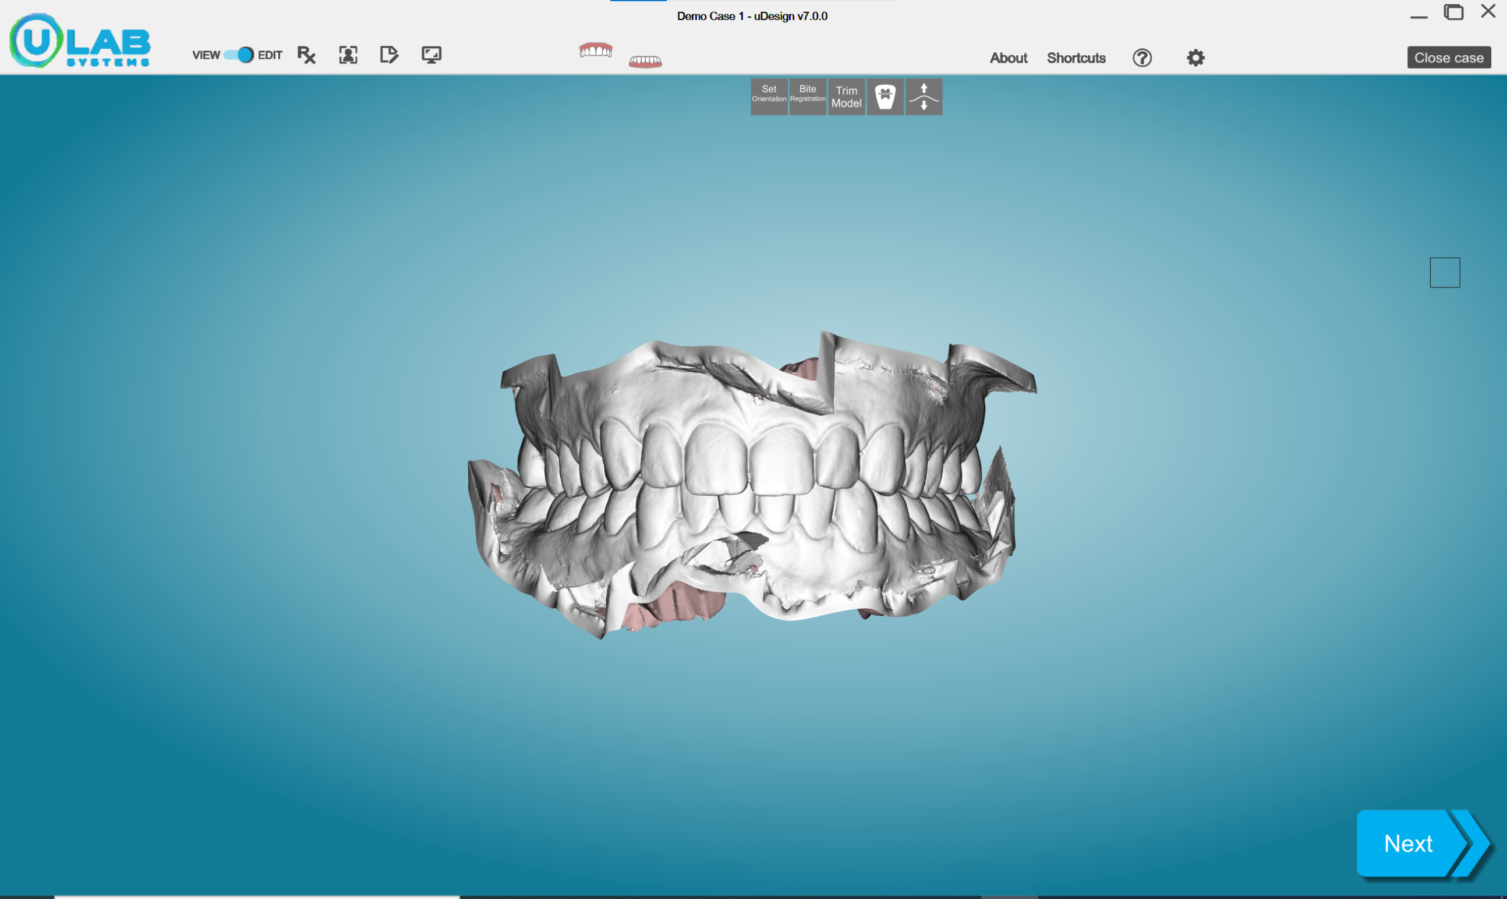Open the Rx prescription icon
The width and height of the screenshot is (1507, 899).
307,55
